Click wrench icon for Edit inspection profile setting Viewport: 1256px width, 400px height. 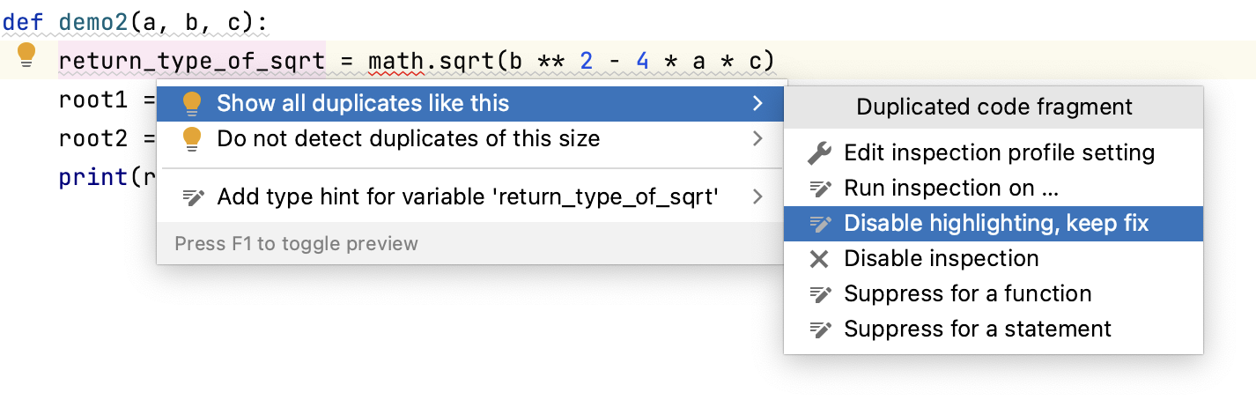tap(819, 153)
